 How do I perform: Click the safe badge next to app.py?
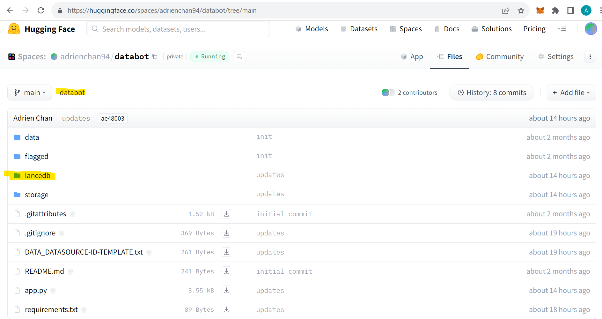coord(53,291)
